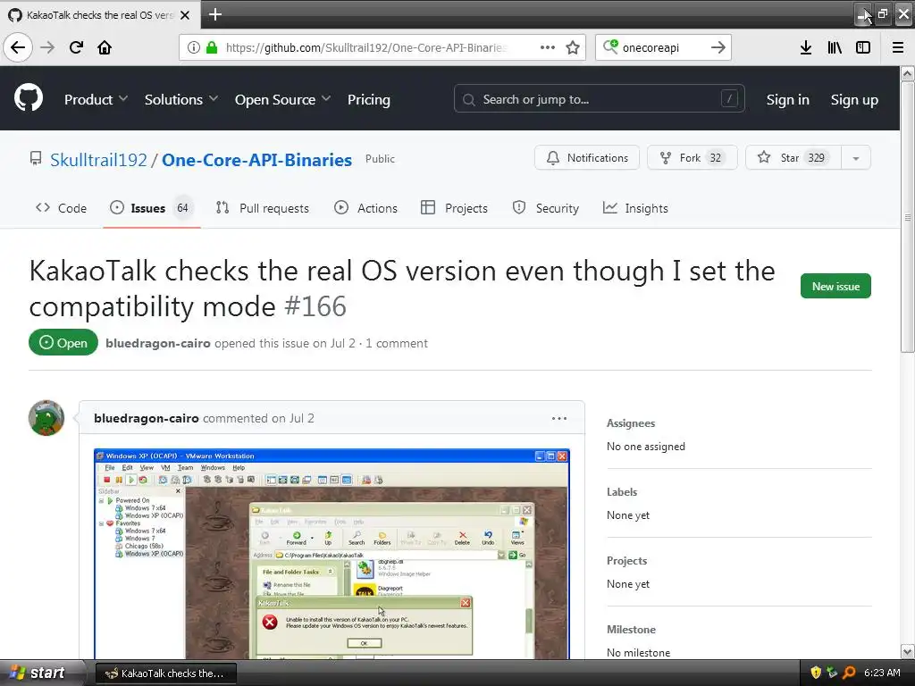Go back with the browser back arrow
Viewport: 915px width, 686px height.
(18, 47)
